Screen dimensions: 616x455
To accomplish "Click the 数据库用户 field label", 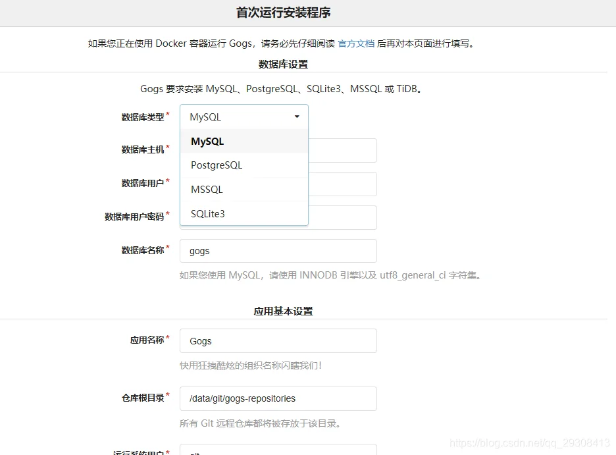I will click(143, 183).
